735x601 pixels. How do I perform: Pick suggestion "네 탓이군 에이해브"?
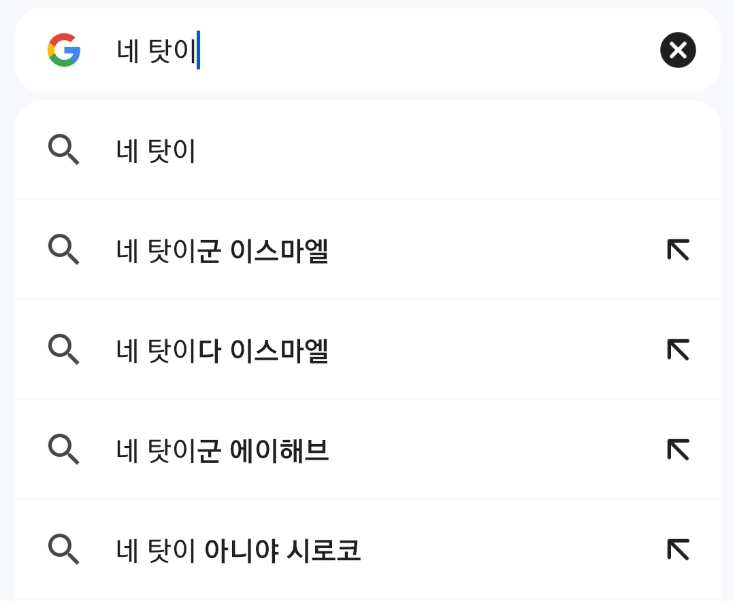click(x=223, y=451)
